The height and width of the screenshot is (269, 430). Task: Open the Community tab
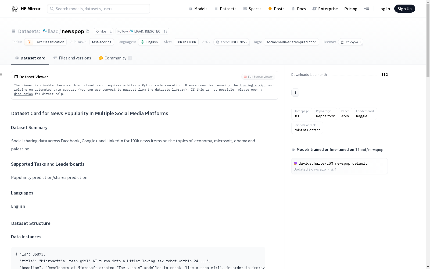(x=115, y=58)
